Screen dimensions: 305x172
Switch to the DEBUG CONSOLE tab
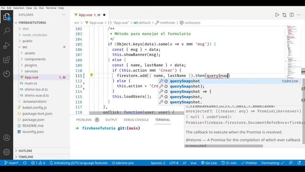pos(136,120)
